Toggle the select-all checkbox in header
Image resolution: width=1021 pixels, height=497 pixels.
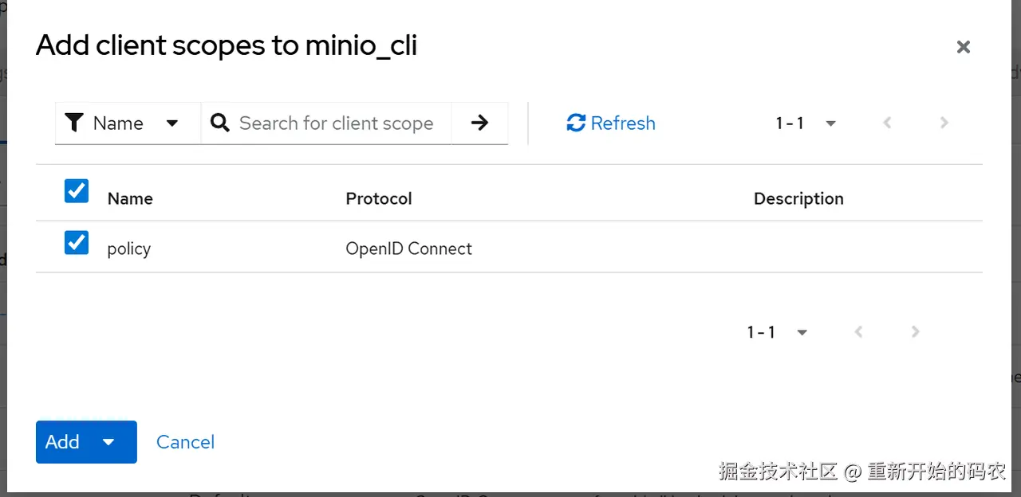click(77, 191)
